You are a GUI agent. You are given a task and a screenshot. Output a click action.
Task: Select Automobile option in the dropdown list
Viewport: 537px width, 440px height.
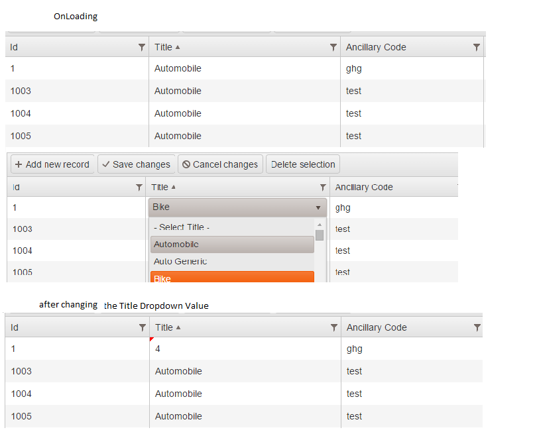click(232, 245)
